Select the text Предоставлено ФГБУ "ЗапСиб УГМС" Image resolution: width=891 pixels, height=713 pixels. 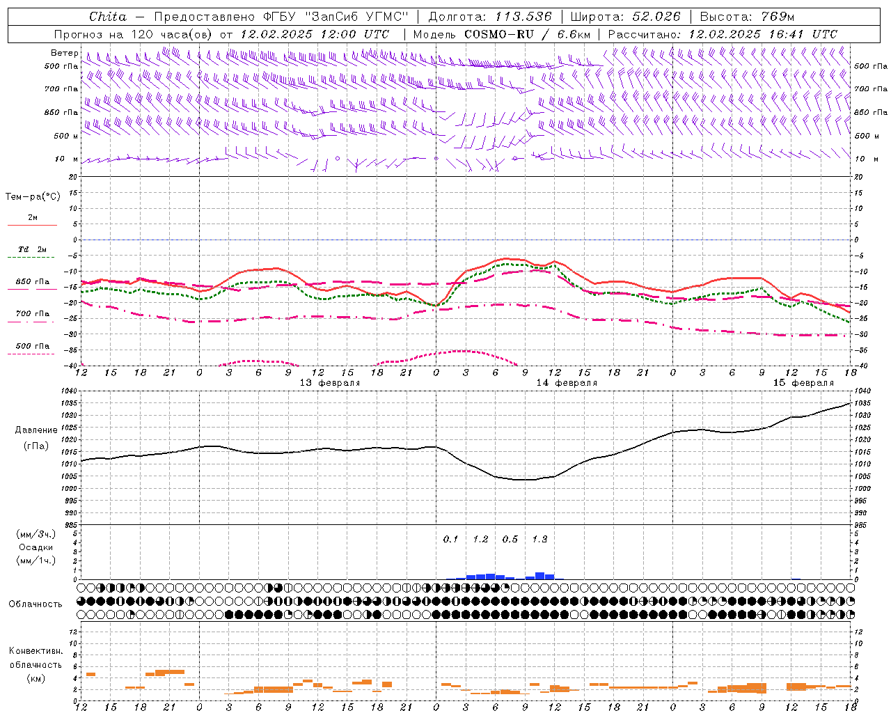coord(281,17)
